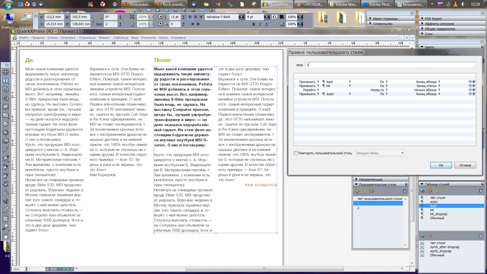Select the text Linking chain tool
487x274 pixels.
(x=5, y=89)
